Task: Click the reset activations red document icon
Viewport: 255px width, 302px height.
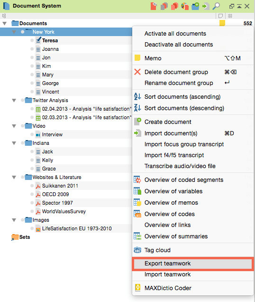Action: coord(154,6)
